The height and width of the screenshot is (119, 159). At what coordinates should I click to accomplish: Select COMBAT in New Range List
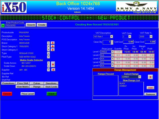click(123, 86)
